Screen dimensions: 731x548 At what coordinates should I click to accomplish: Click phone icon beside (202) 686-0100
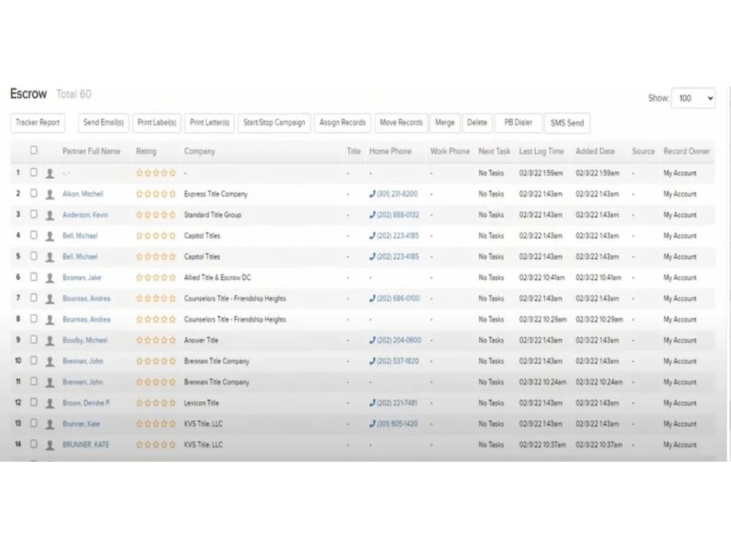click(x=372, y=298)
